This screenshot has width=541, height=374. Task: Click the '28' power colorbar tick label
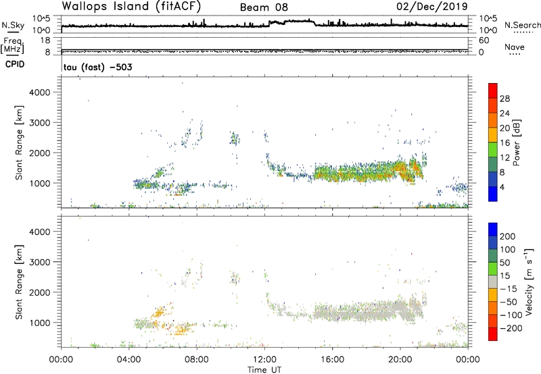[504, 99]
